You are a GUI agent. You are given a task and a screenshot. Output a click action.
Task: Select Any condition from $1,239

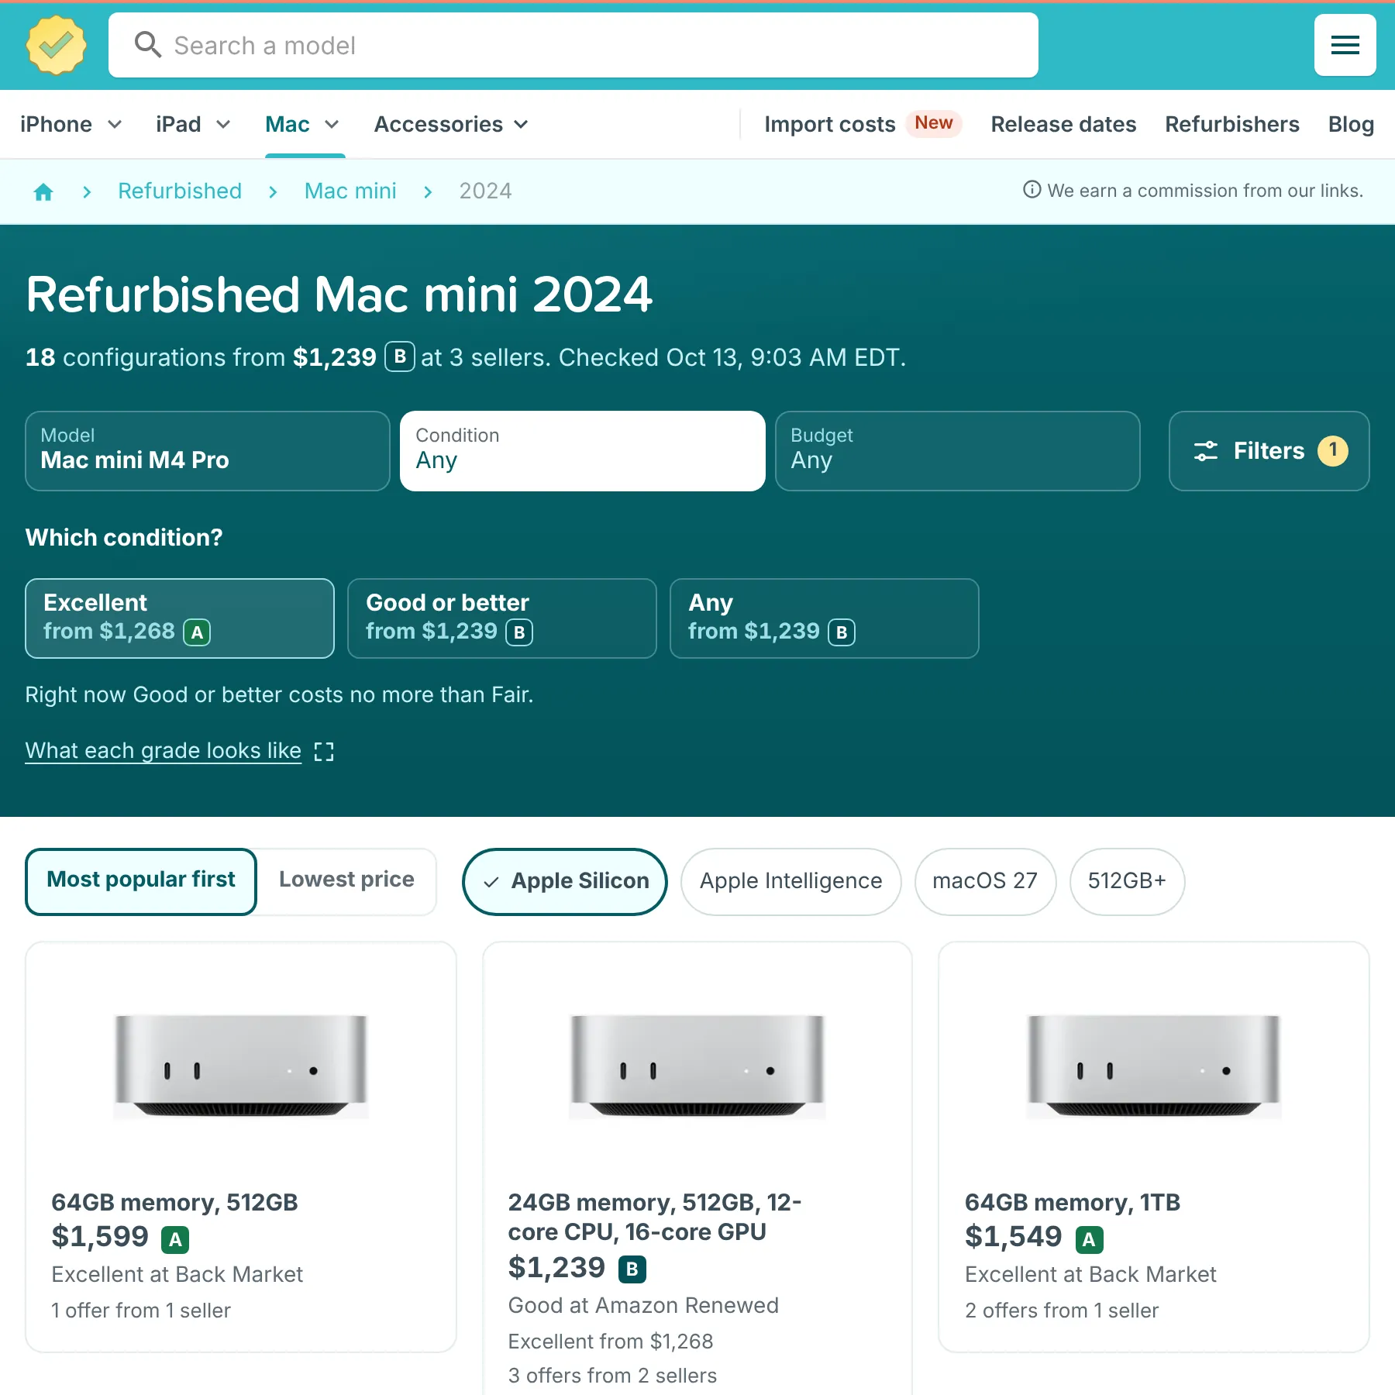click(825, 618)
